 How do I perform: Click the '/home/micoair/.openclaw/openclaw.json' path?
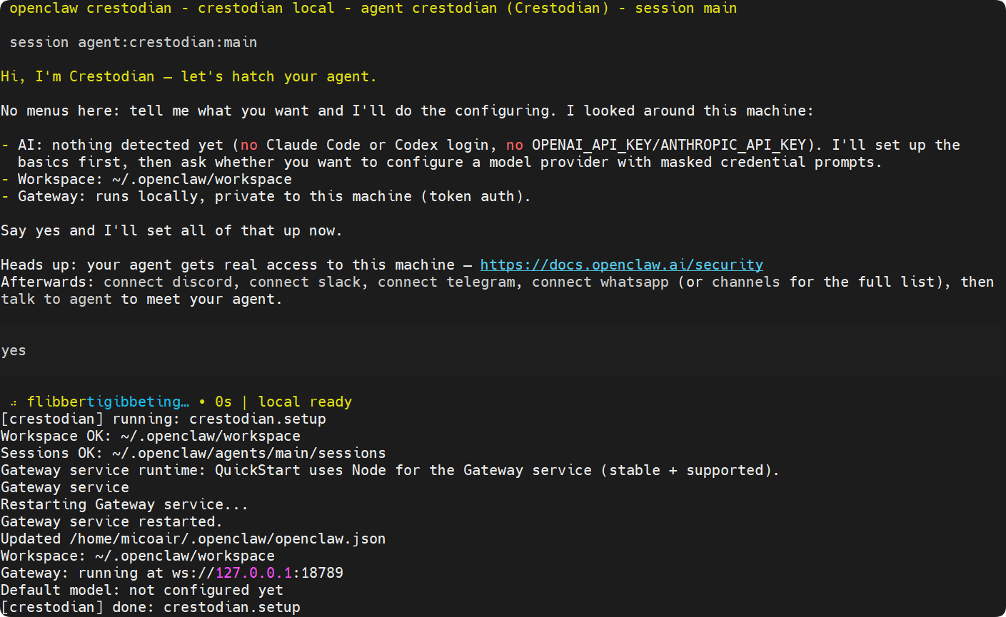pyautogui.click(x=228, y=539)
